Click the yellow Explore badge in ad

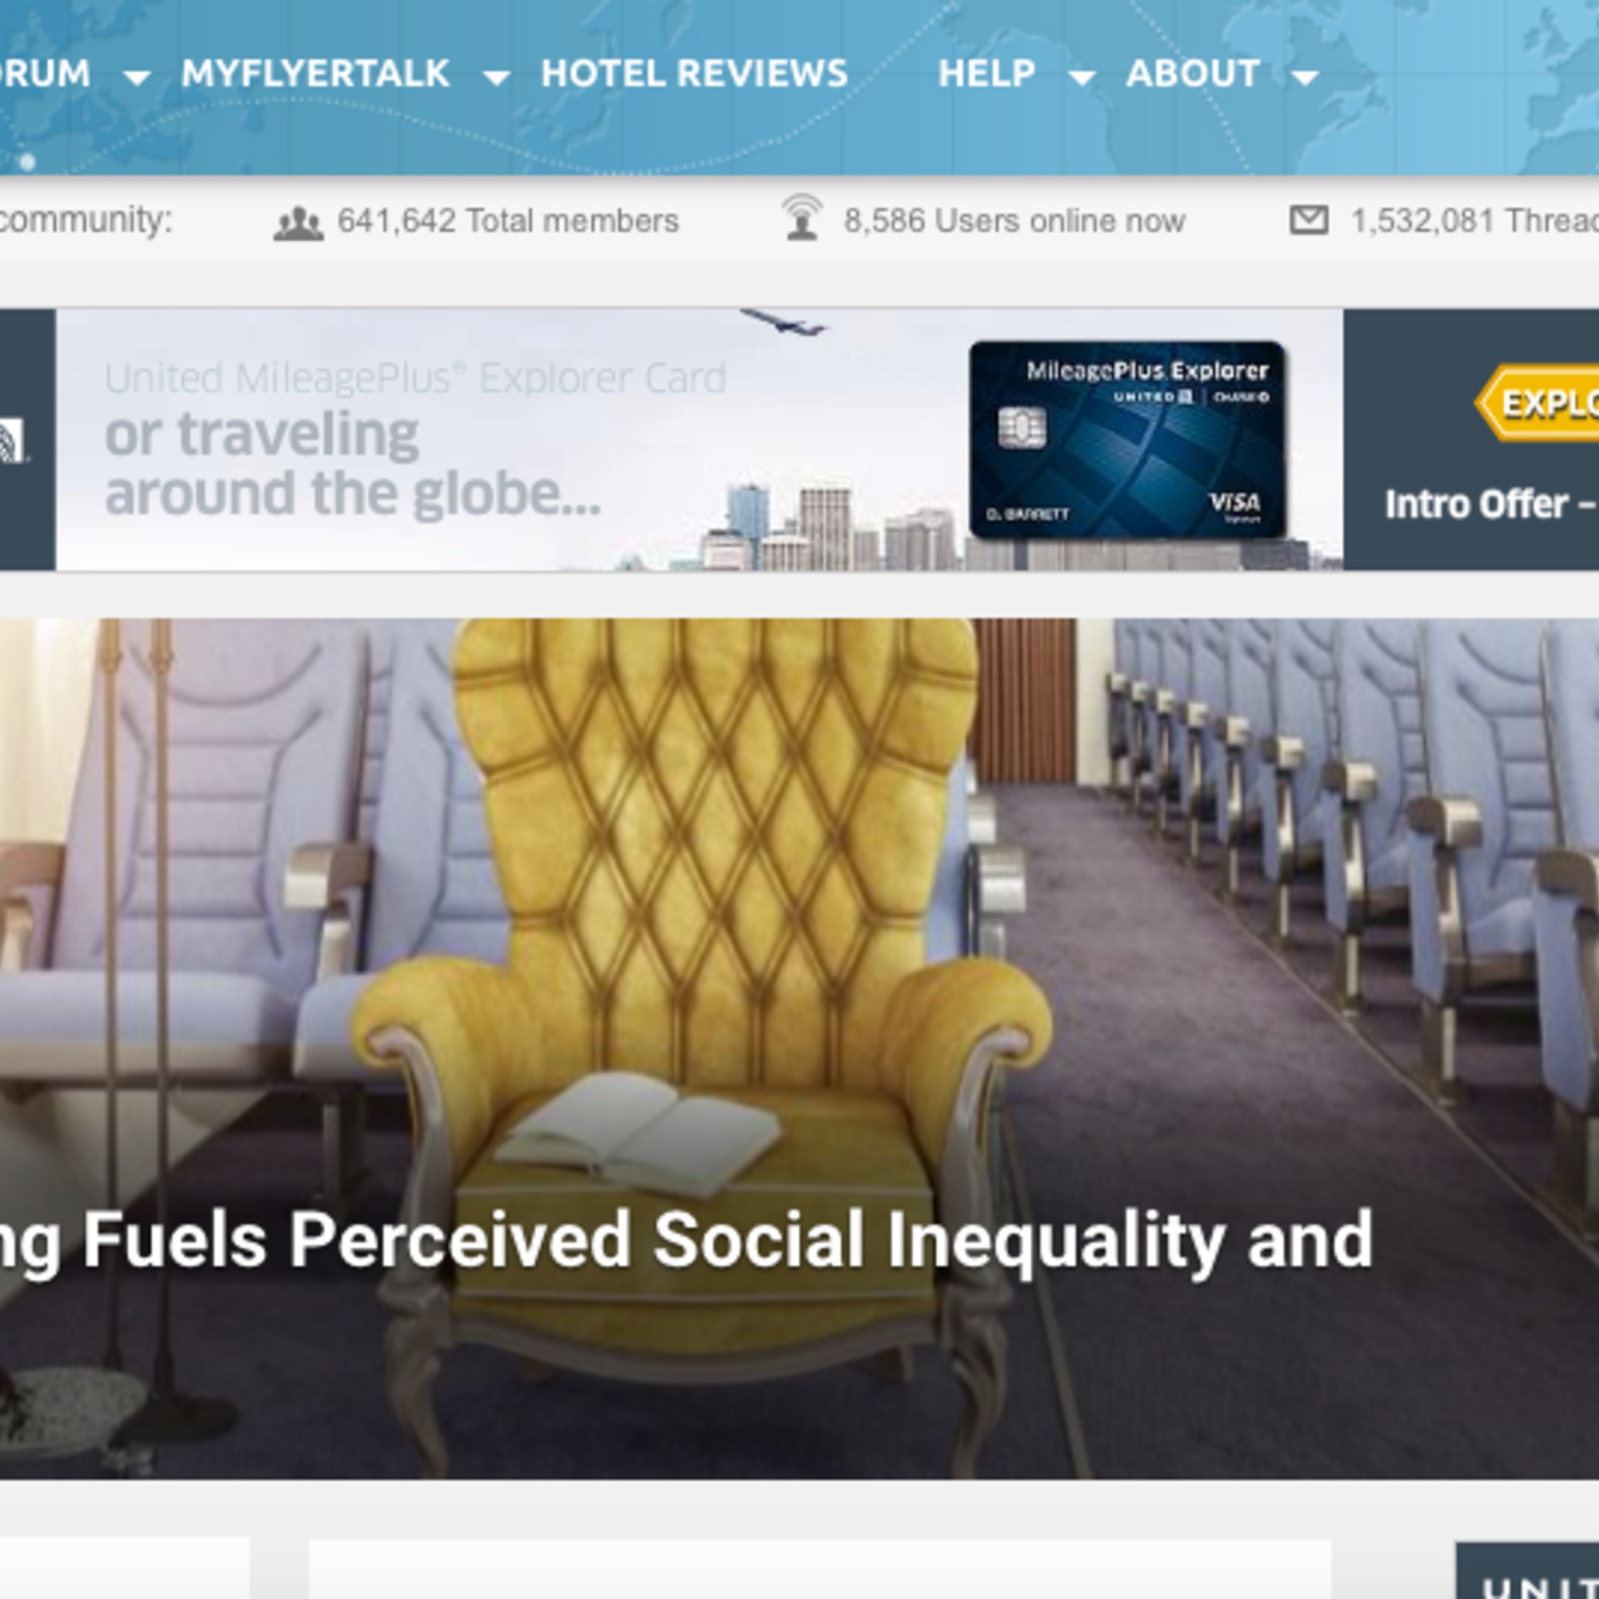(x=1537, y=402)
